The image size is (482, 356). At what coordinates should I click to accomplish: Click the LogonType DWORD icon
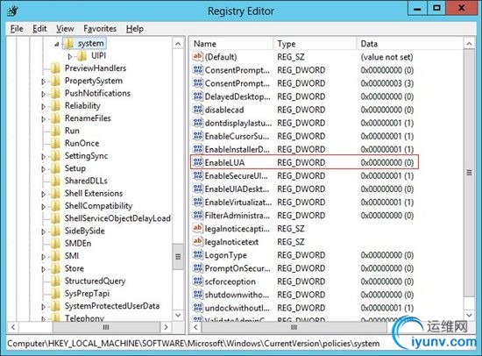pos(197,255)
